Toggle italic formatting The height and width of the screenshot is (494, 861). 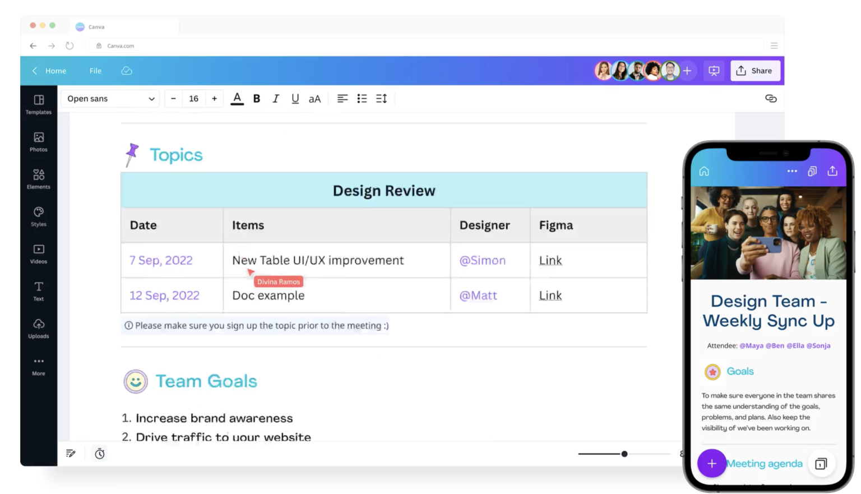tap(276, 98)
